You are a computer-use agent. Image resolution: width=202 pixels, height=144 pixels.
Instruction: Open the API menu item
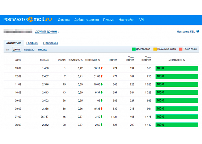tap(141, 20)
